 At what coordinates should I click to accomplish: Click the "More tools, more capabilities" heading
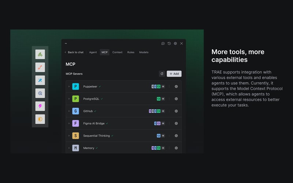tap(238, 56)
